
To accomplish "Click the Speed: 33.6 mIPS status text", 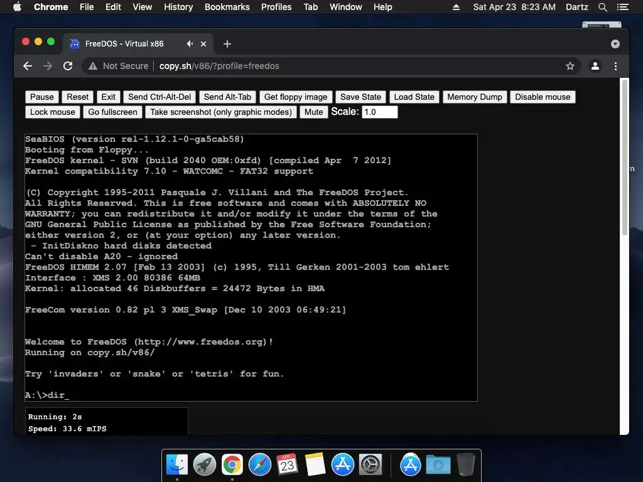I will point(67,429).
